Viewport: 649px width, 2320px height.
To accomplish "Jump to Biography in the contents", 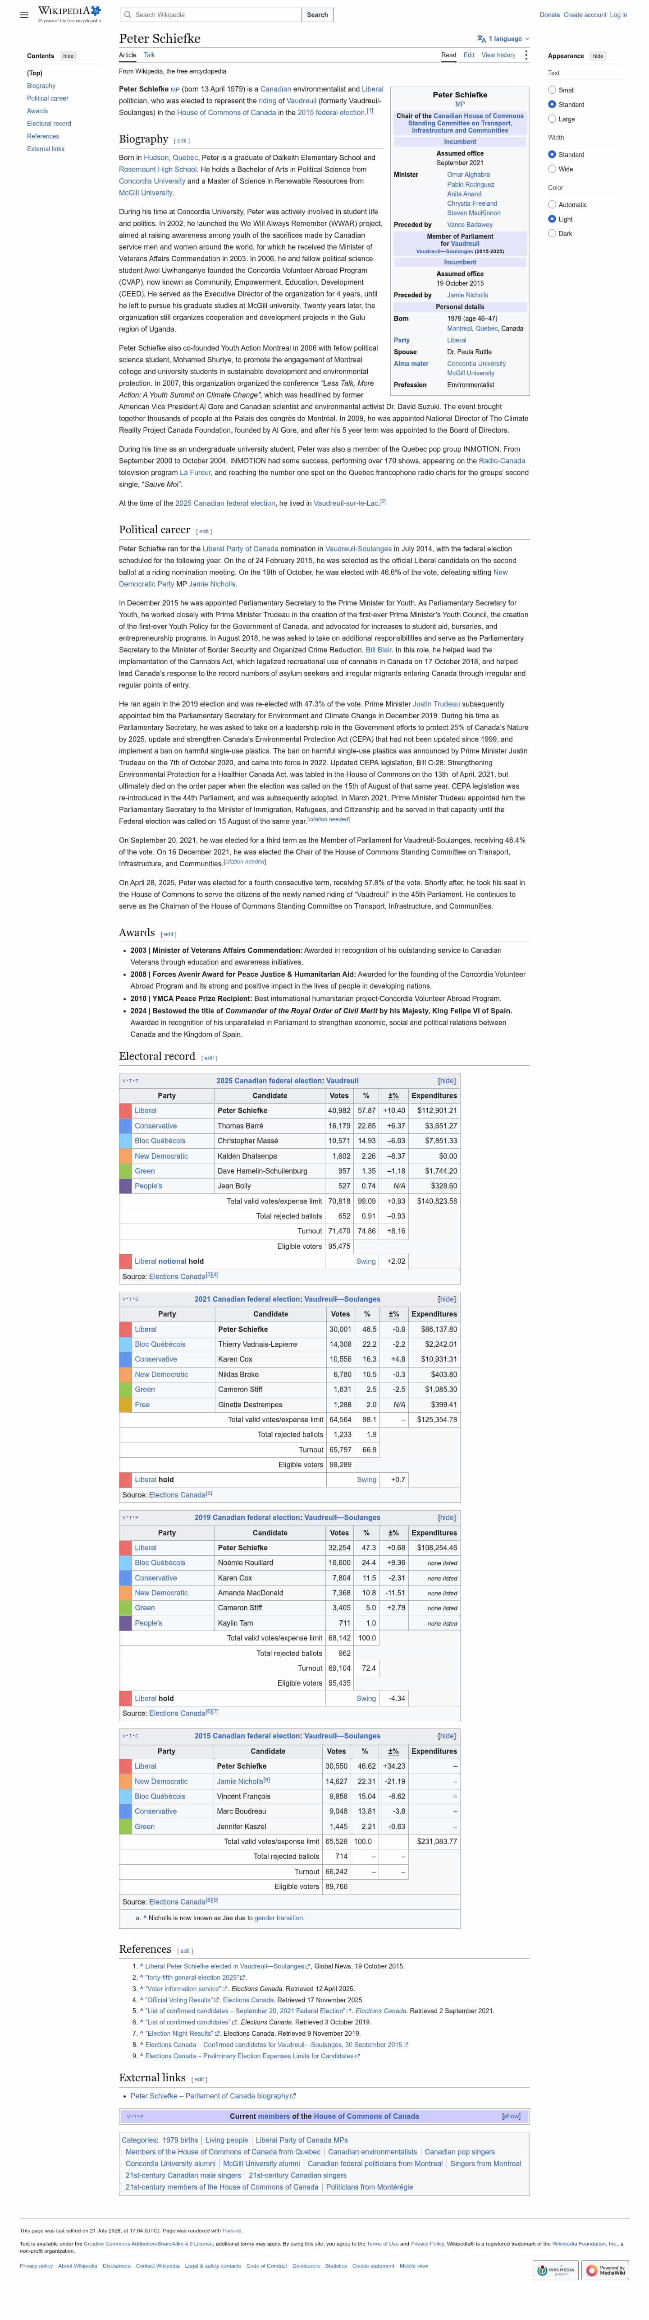I will click(x=41, y=86).
